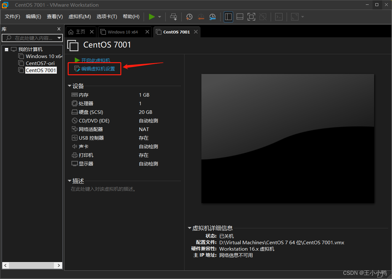Click the library scrollbar right arrow

(x=59, y=265)
